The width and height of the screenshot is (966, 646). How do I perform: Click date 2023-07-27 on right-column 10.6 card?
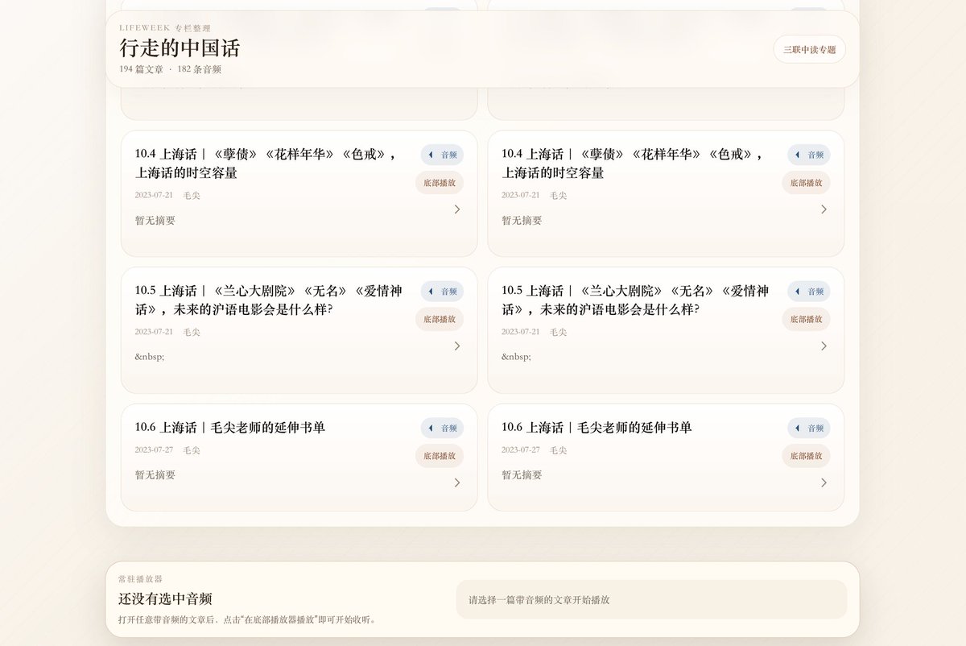pos(521,450)
